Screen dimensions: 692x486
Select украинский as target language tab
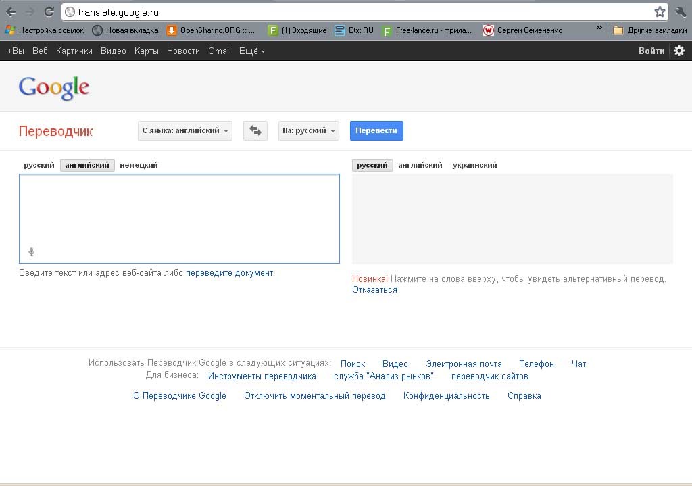pyautogui.click(x=475, y=165)
